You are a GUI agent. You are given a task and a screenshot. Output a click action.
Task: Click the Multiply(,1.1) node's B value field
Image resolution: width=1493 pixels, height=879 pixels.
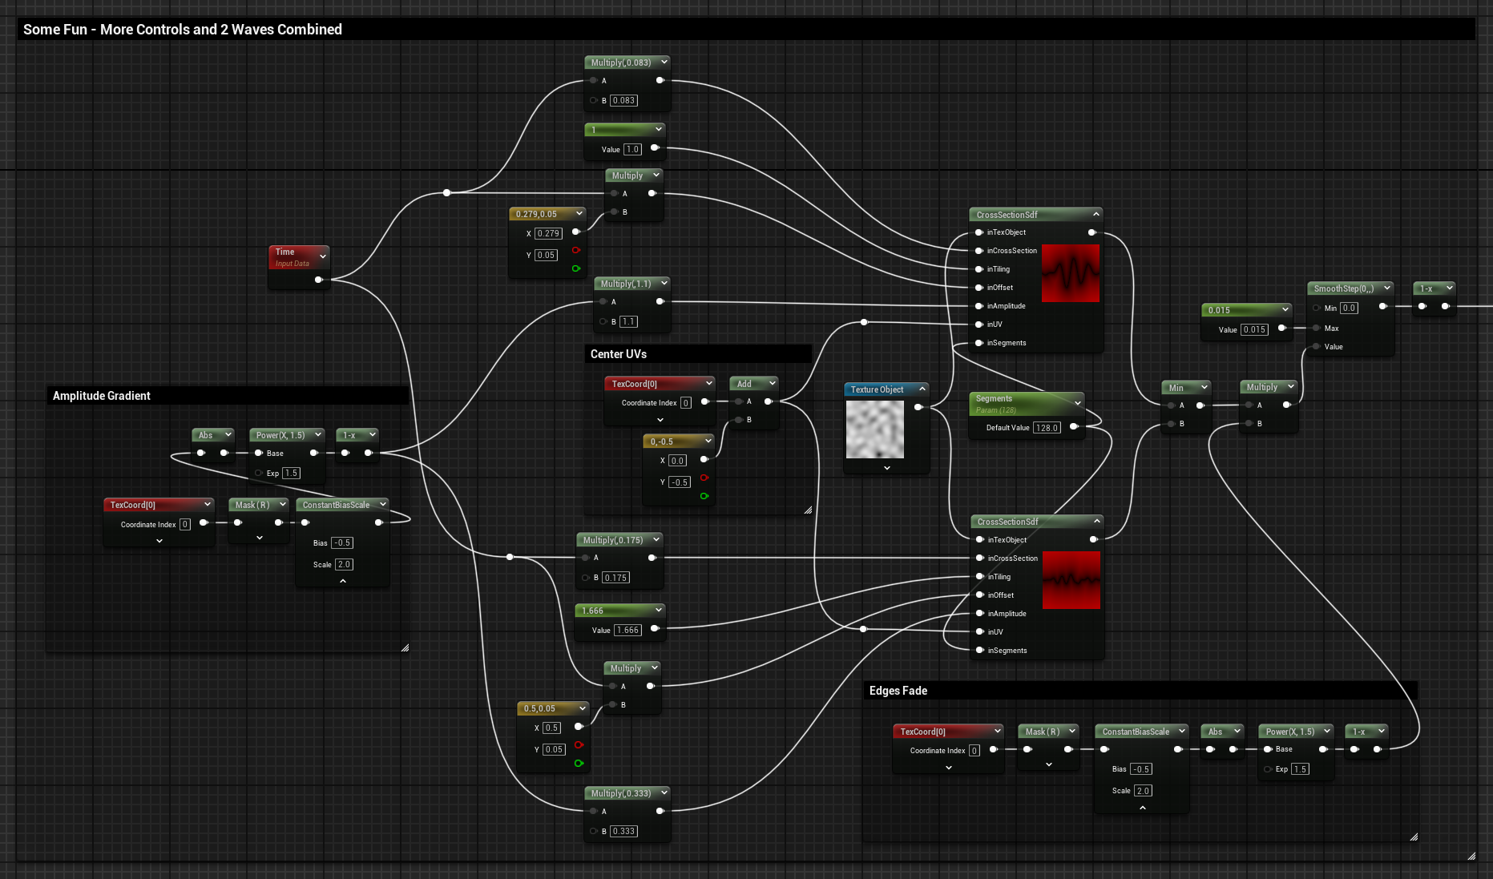tap(628, 322)
